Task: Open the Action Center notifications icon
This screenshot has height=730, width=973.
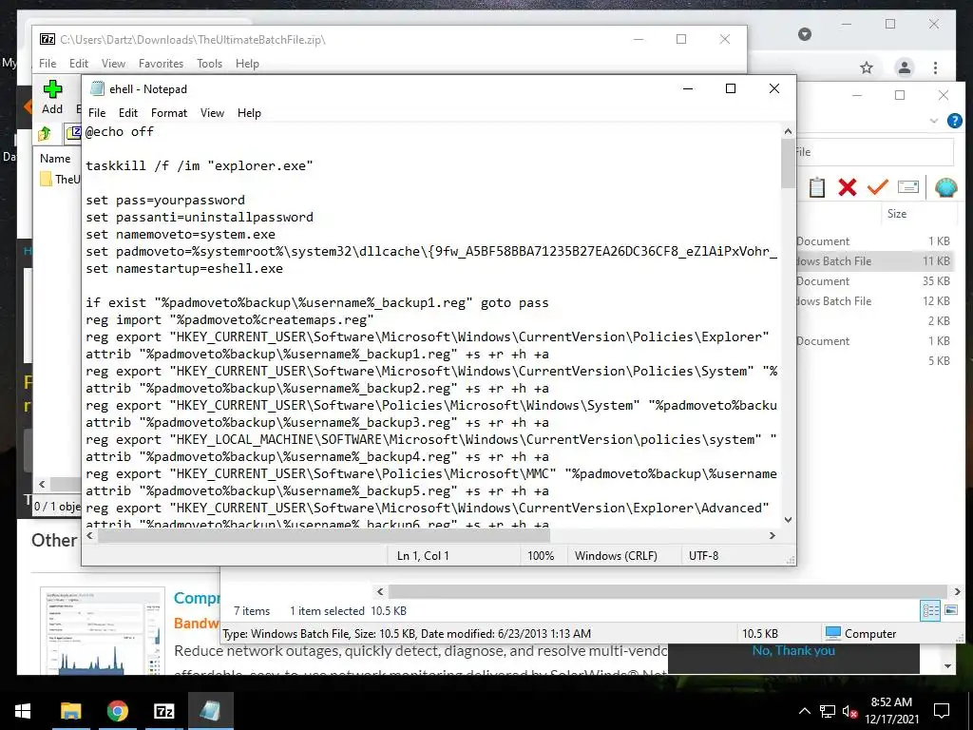Action: 942,711
